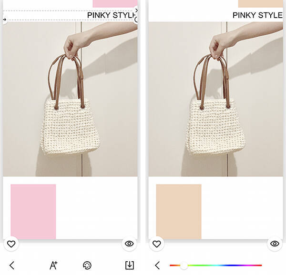Tap the top pink color strip
Viewport: 286px width, 275px height.
pyautogui.click(x=115, y=4)
